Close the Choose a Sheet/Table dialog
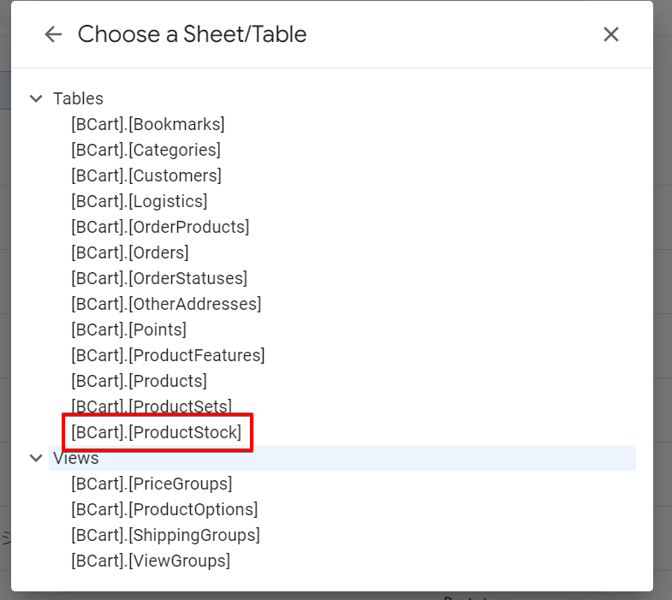Image resolution: width=672 pixels, height=600 pixels. [610, 34]
